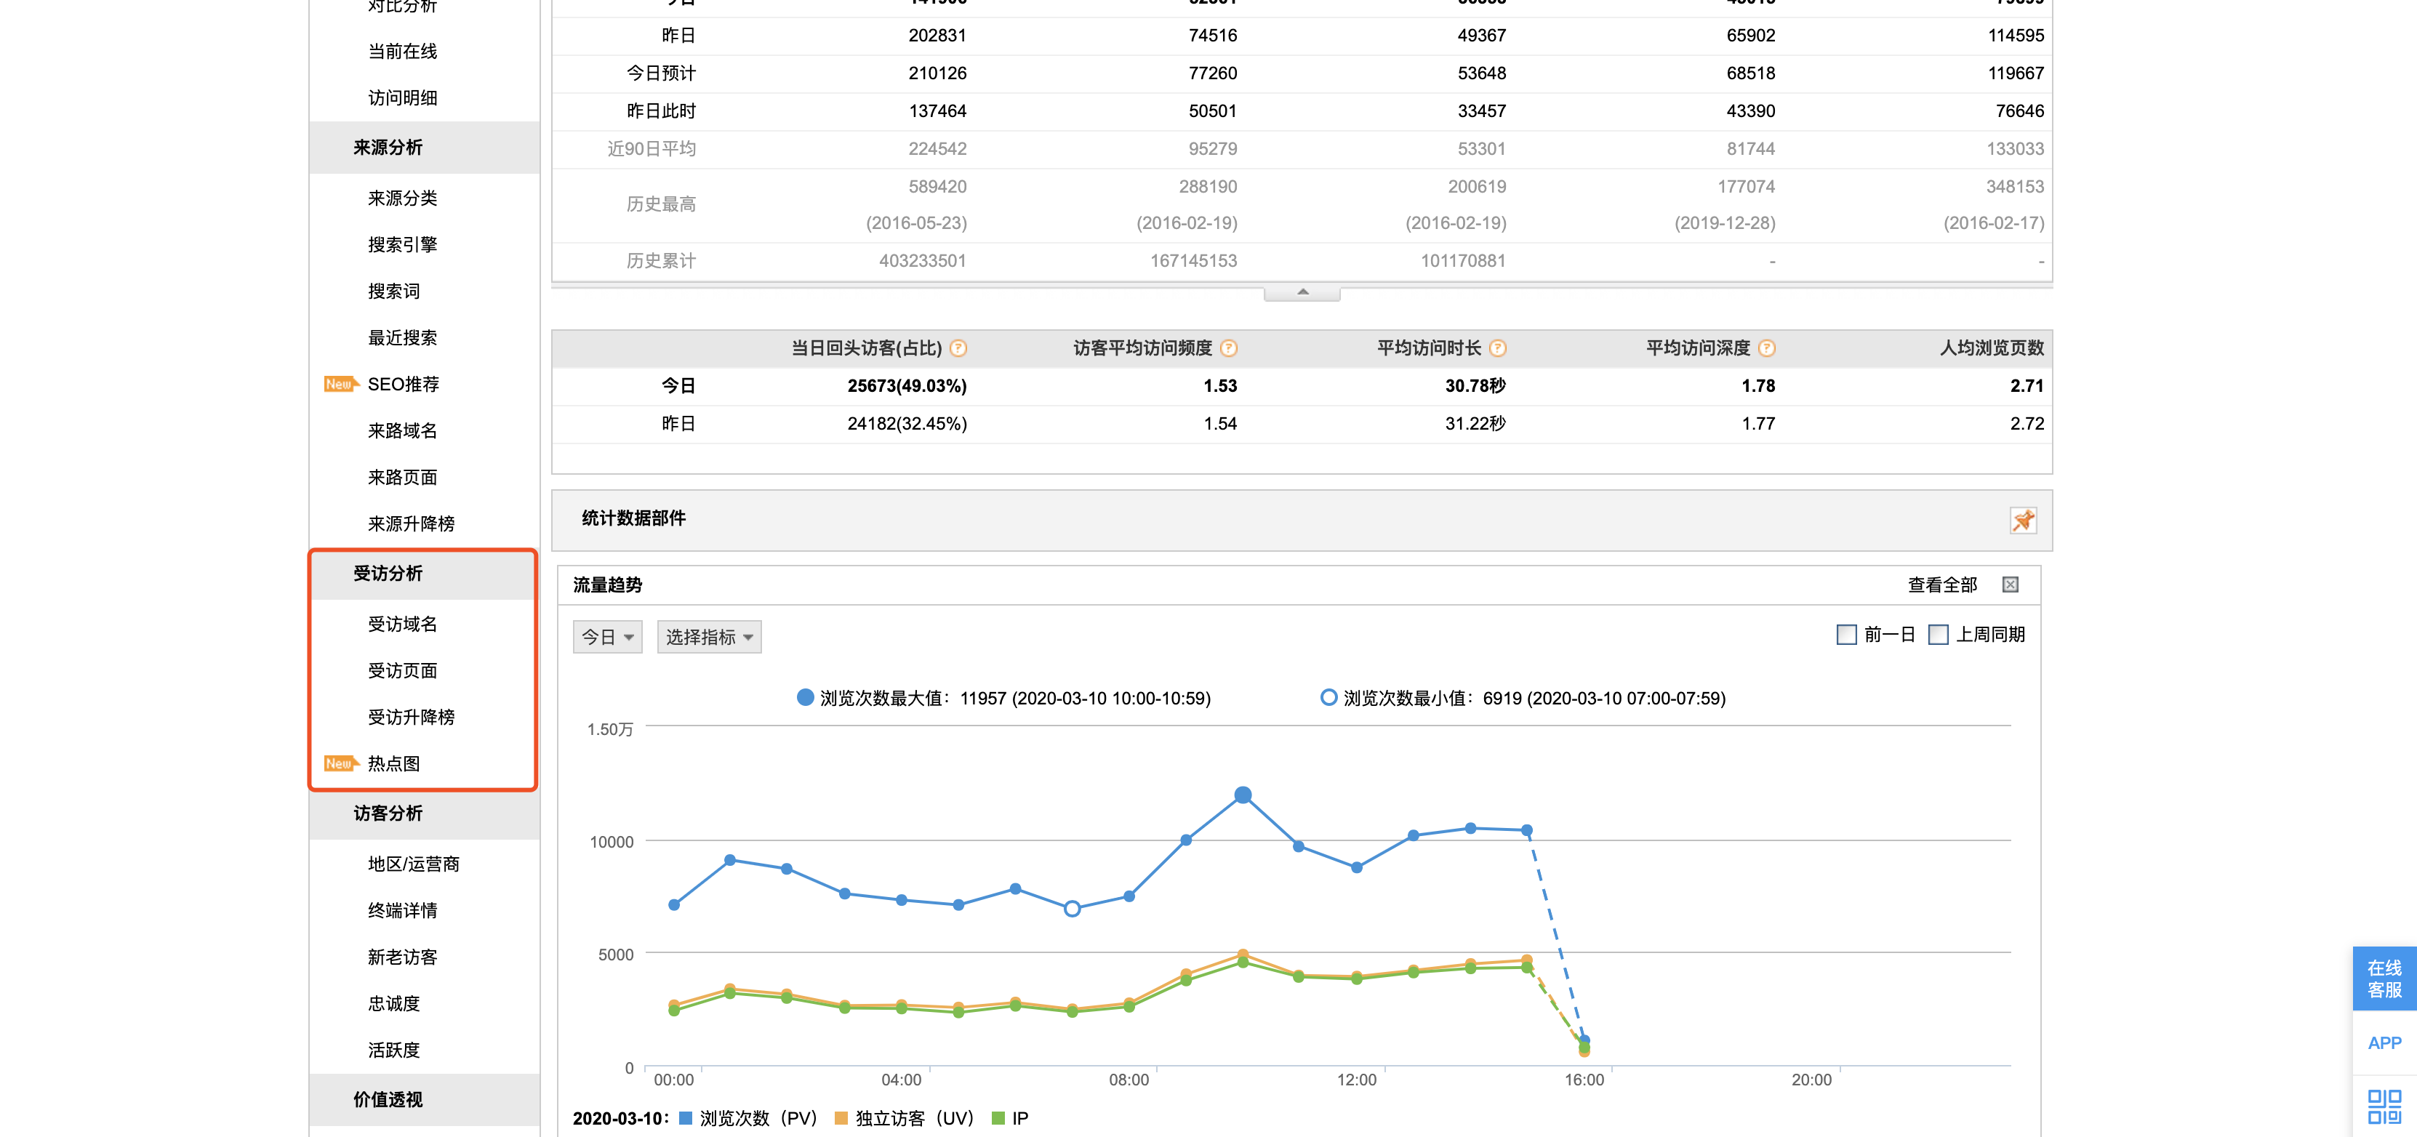2417x1137 pixels.
Task: Enable the 上周同期 comparison checkbox
Action: [1938, 635]
